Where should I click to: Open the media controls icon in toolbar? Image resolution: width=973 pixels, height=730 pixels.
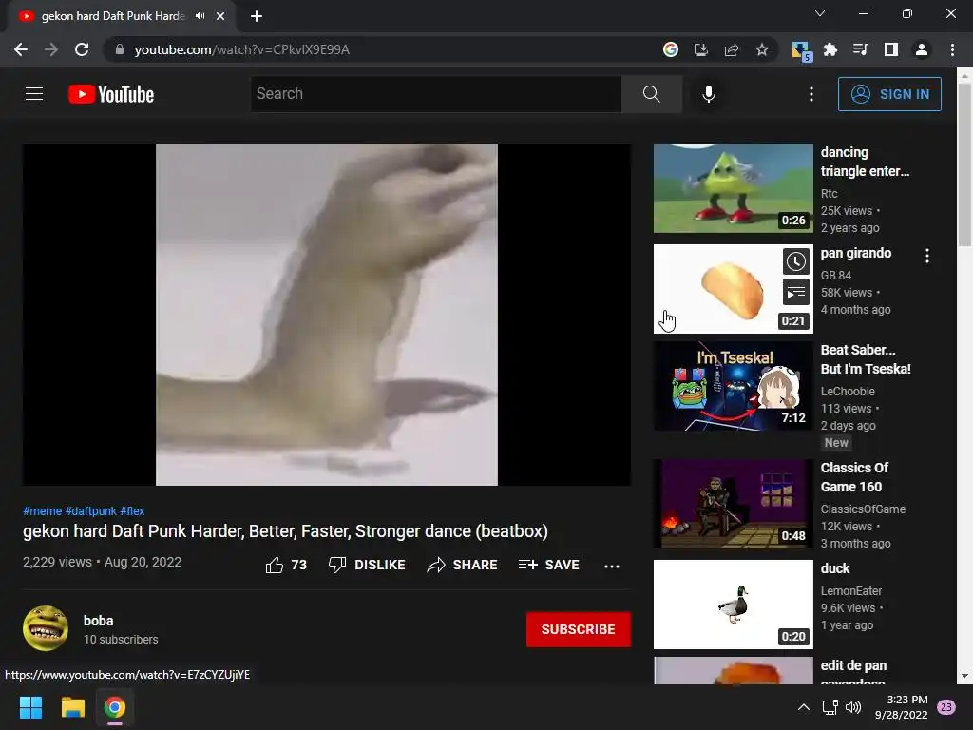861,49
